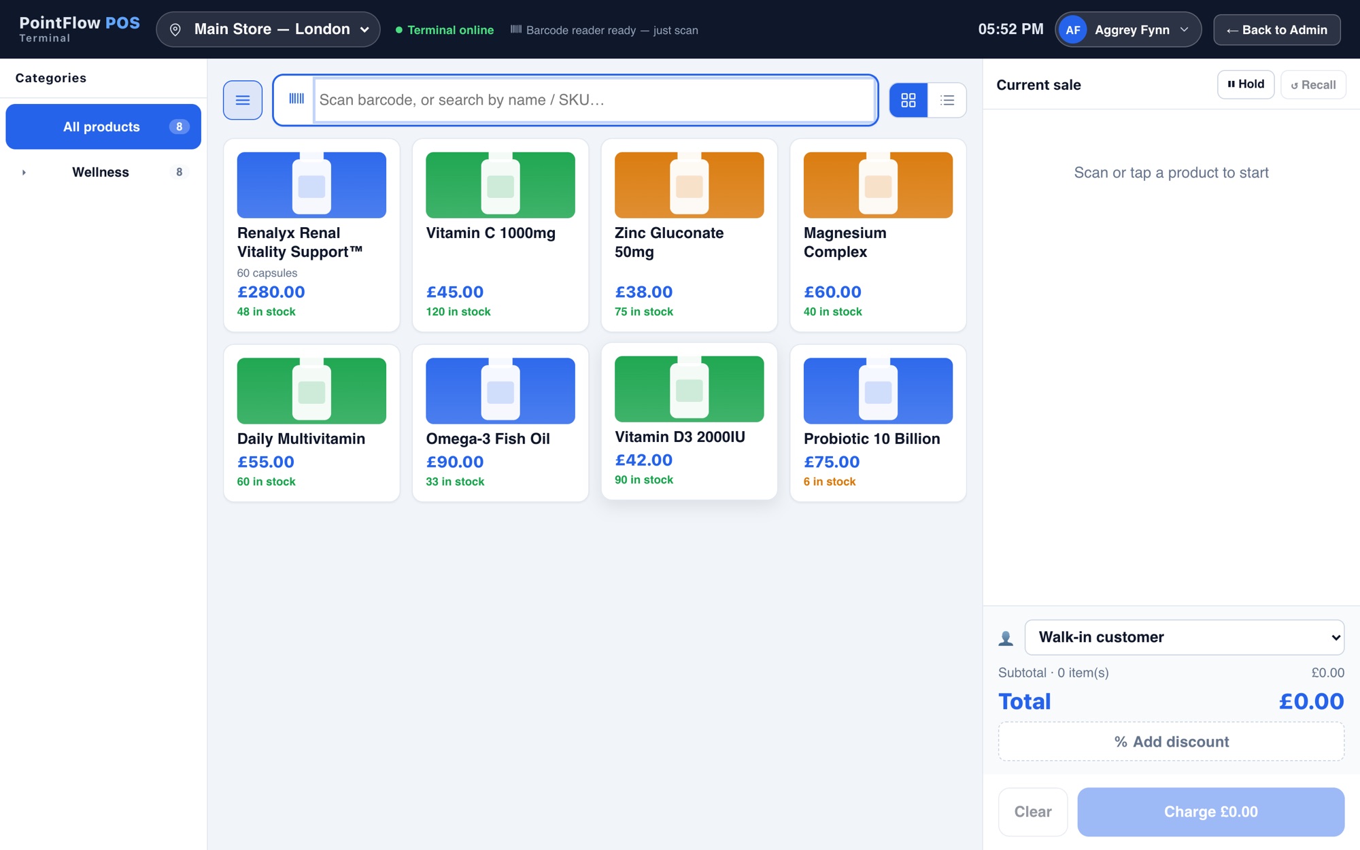This screenshot has width=1360, height=850.
Task: Click the Vitamin C 1000mg bottle image
Action: coord(500,185)
